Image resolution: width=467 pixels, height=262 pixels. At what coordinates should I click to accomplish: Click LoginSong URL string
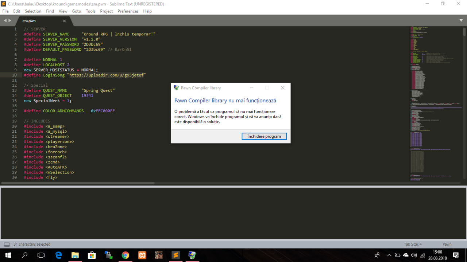(106, 75)
